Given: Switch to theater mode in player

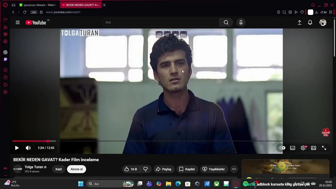Looking at the screenshot, I should 313,148.
